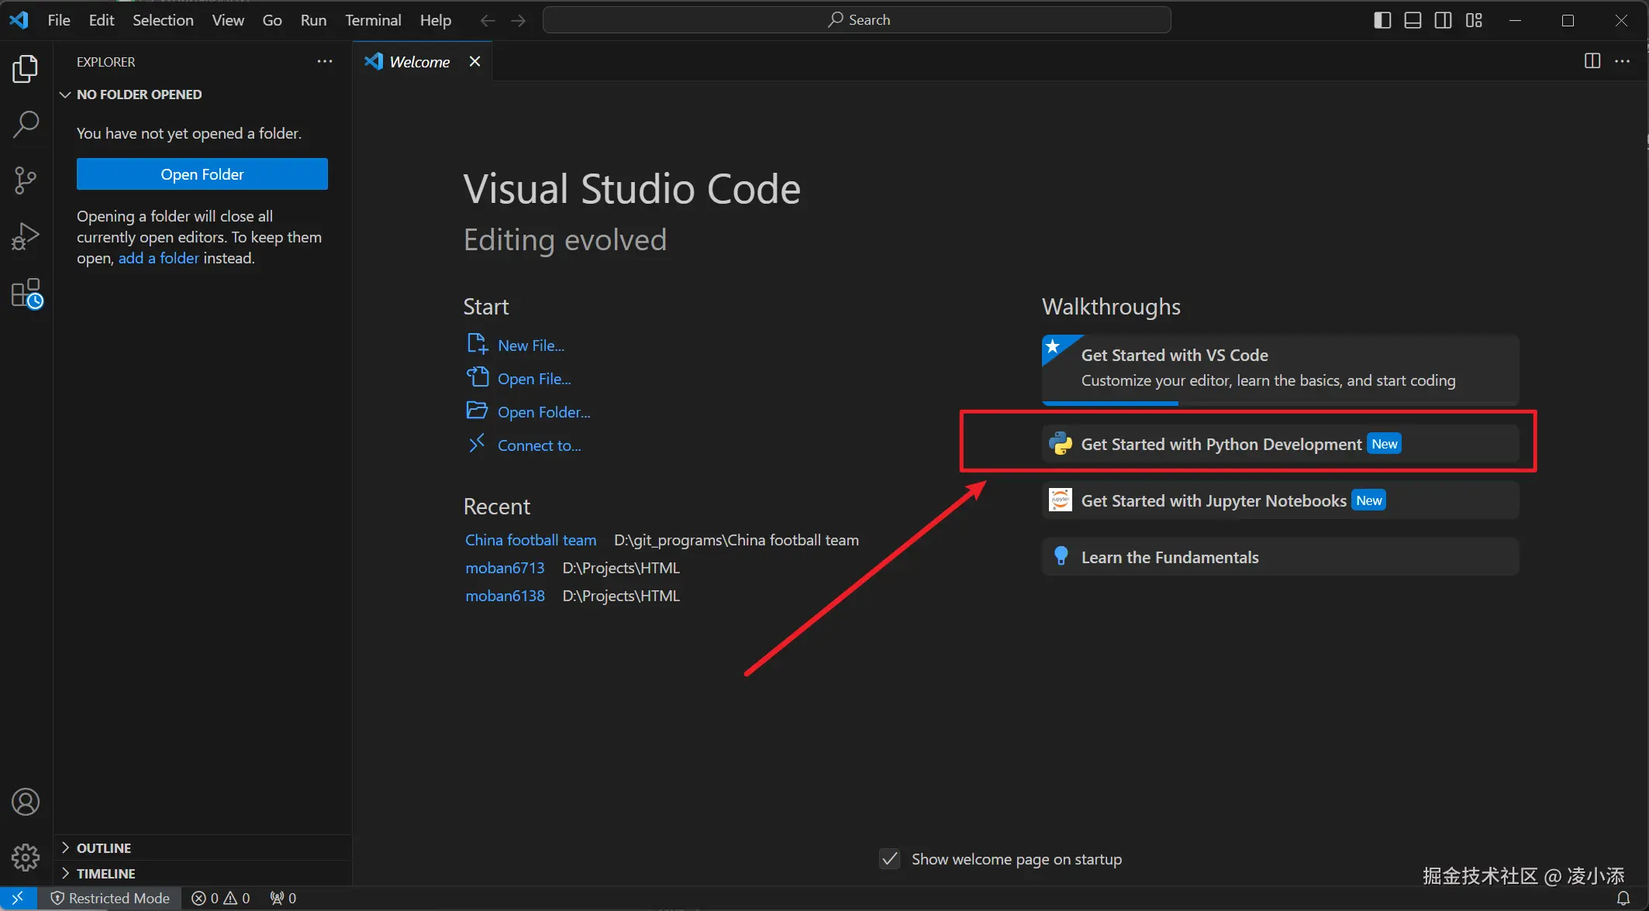Screen dimensions: 1649x911
Task: Open the Extensions view icon
Action: pos(26,294)
